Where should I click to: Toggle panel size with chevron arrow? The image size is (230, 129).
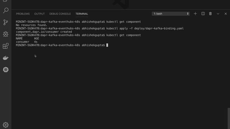(218, 14)
